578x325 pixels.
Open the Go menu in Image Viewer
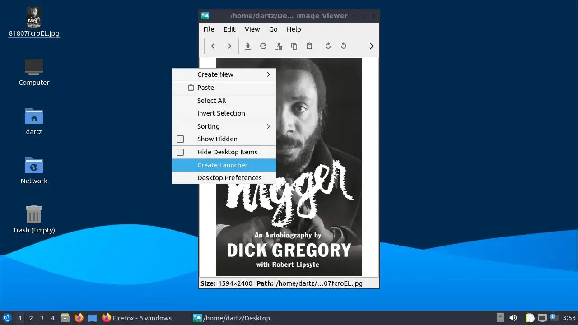click(273, 29)
